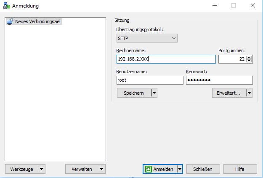
Task: Expand the arrow next to Speichern
Action: [154, 93]
